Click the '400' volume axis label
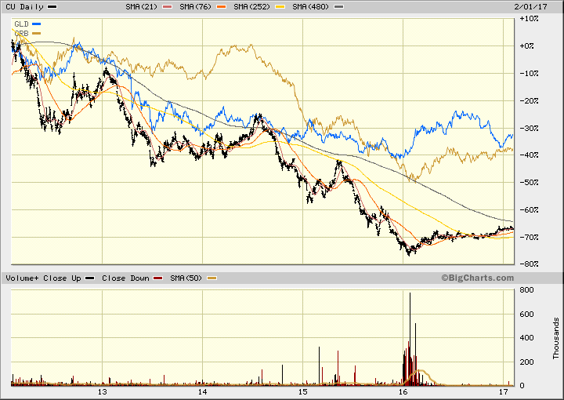 click(x=527, y=338)
